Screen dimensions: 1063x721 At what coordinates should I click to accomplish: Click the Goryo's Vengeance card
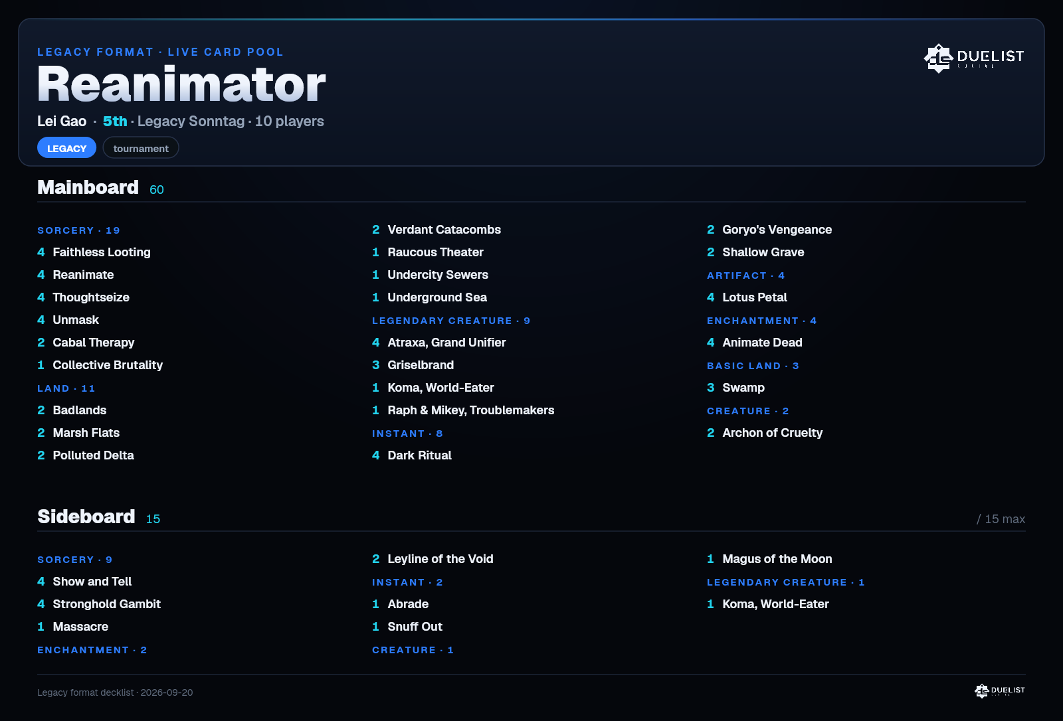click(x=769, y=230)
